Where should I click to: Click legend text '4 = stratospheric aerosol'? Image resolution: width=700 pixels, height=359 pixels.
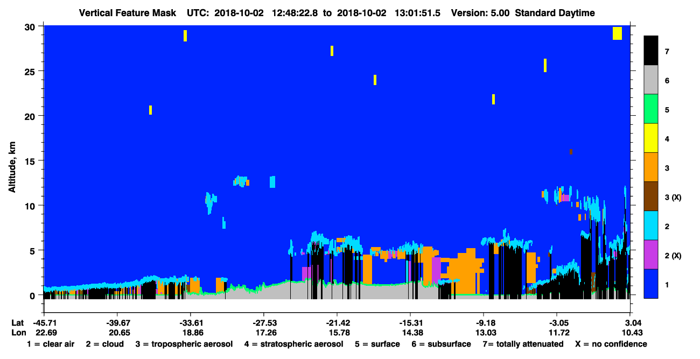pos(293,344)
